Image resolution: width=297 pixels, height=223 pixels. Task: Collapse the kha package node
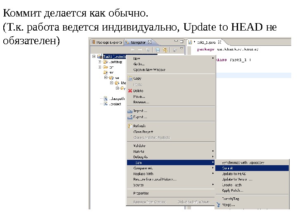[x=112, y=83]
